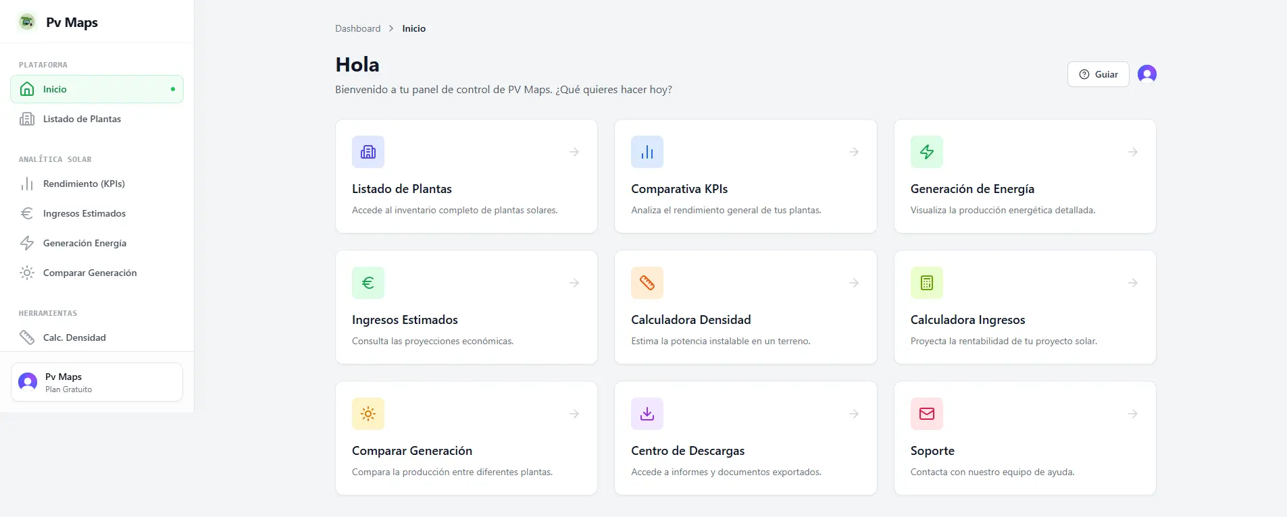Viewport: 1287px width, 517px height.
Task: Click the Dashboard breadcrumb link
Action: pos(357,28)
